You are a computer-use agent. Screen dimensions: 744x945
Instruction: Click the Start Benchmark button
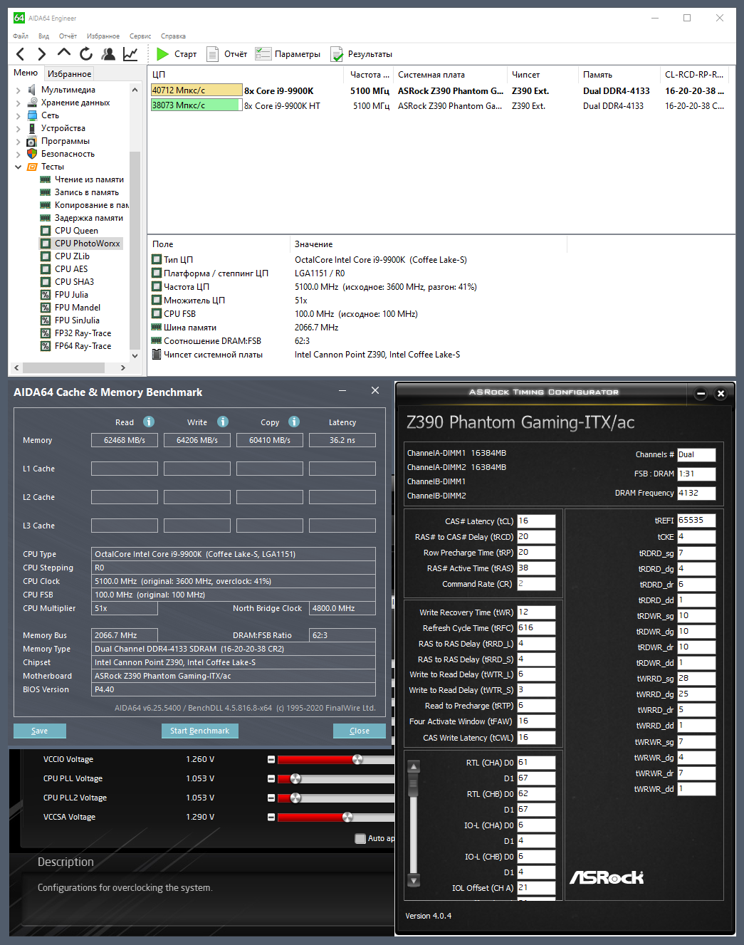point(200,731)
